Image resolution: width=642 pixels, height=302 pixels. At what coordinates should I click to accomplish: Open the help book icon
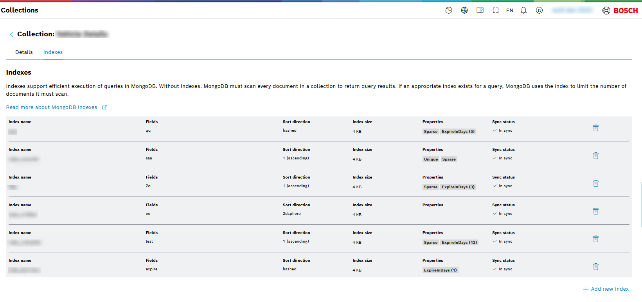pos(480,11)
